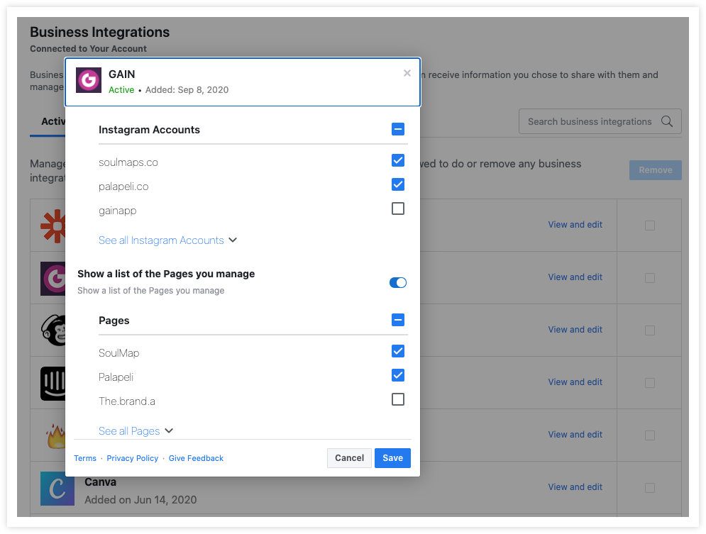Open the Give Feedback link

pyautogui.click(x=196, y=458)
